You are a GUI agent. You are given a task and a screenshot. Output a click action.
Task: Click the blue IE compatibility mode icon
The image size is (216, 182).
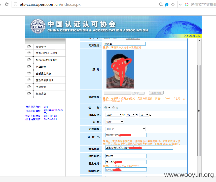[x=167, y=5]
